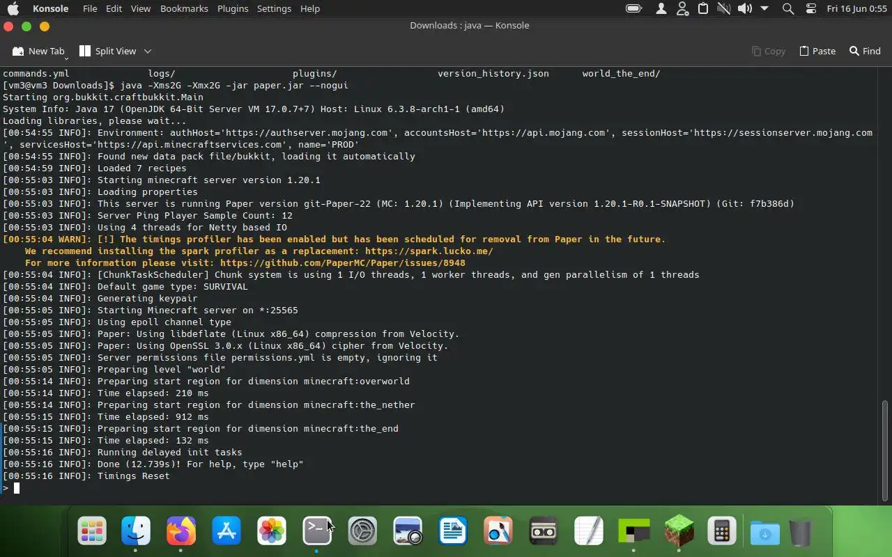This screenshot has height=557, width=892.
Task: Open the Settings menu
Action: [x=274, y=8]
